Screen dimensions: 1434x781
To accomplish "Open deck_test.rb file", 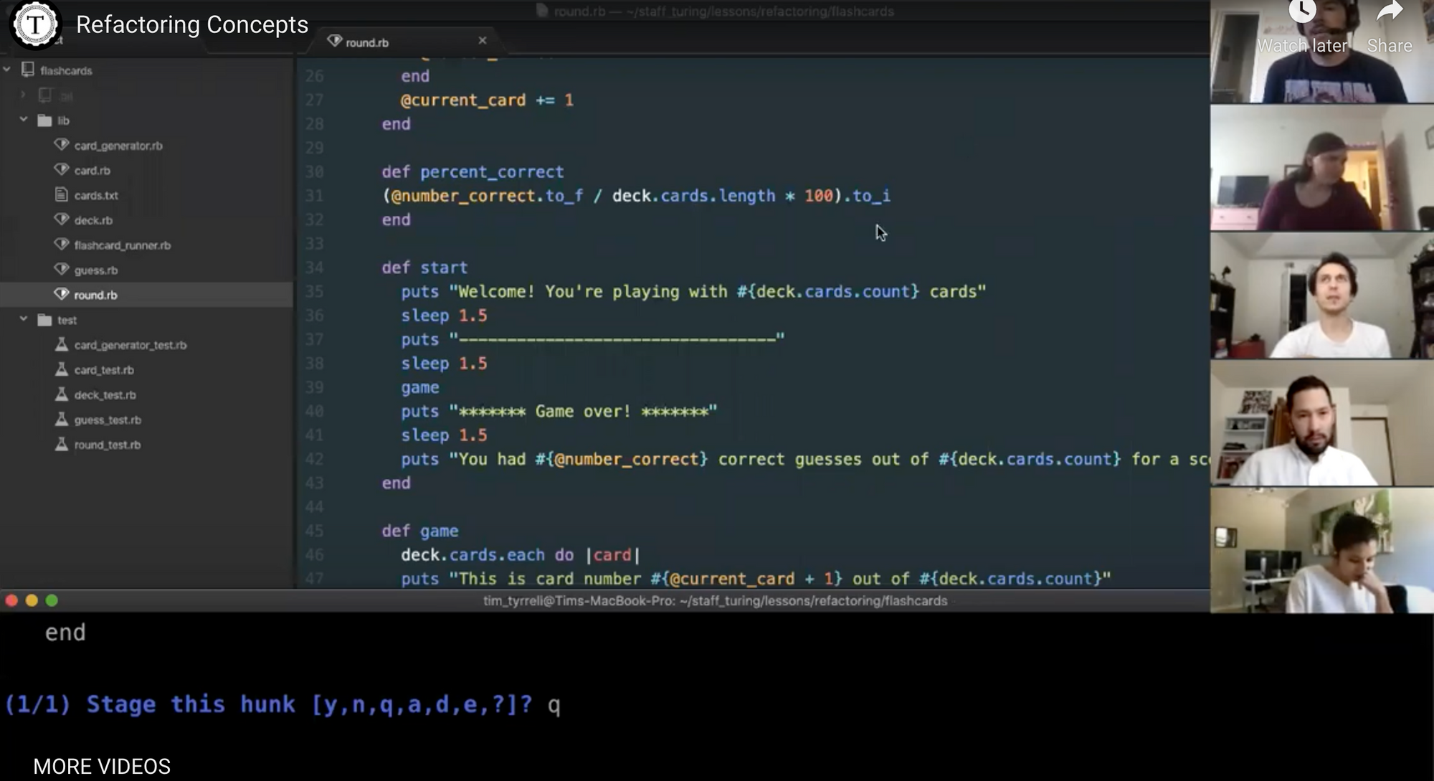I will tap(105, 395).
